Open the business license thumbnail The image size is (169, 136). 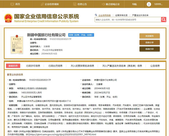click(x=17, y=44)
